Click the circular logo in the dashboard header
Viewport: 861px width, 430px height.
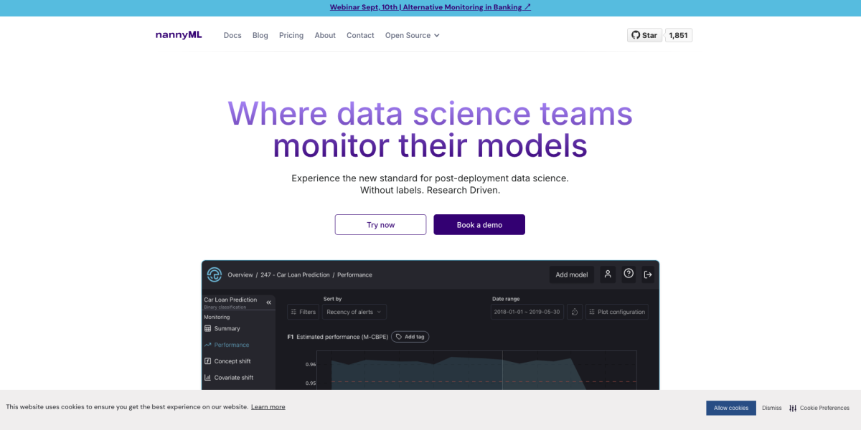coord(214,274)
